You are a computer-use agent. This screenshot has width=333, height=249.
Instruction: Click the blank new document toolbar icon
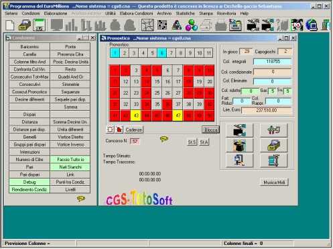[10, 25]
